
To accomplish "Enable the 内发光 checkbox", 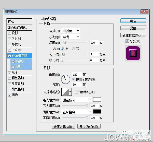I will pos(9,50).
